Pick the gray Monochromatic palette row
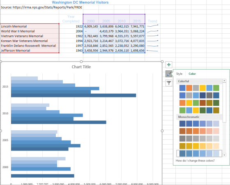Screen dimensions: 230x185 click(x=199, y=139)
